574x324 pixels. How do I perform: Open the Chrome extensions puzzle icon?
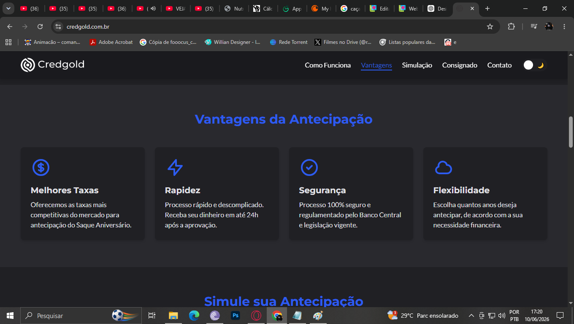click(511, 27)
